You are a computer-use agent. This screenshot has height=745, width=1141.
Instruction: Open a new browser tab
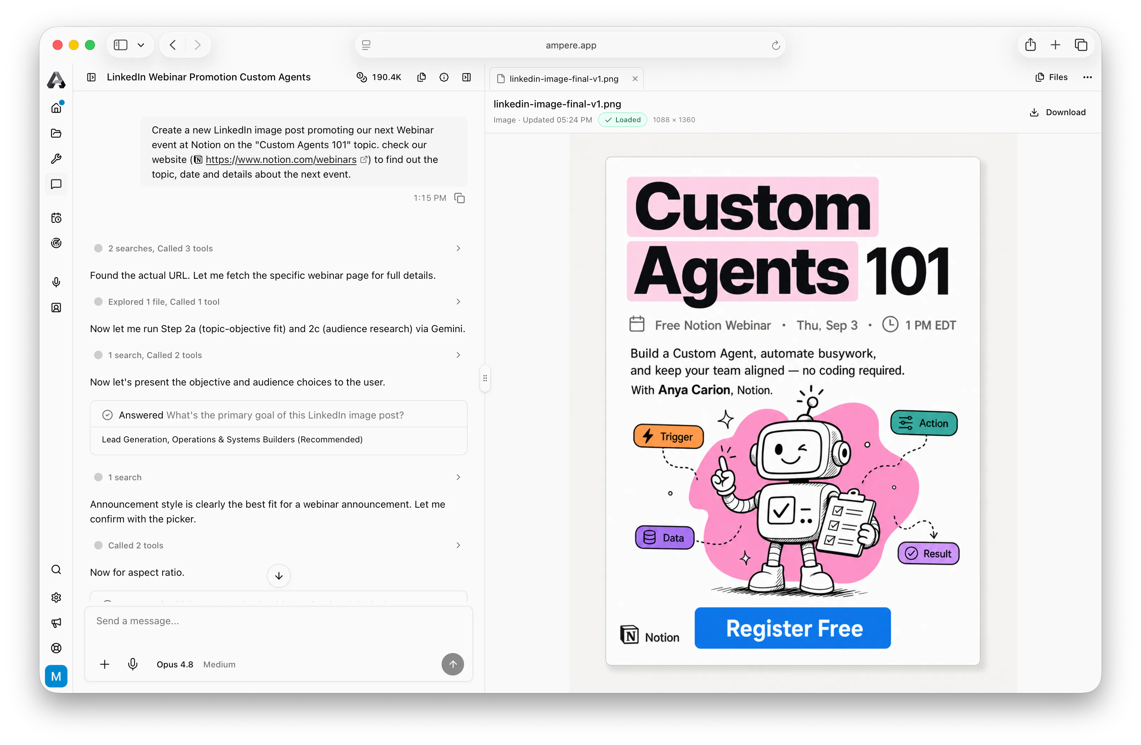[1055, 45]
